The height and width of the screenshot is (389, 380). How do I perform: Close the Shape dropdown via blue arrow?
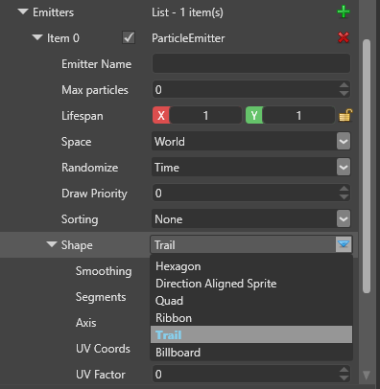coord(344,244)
